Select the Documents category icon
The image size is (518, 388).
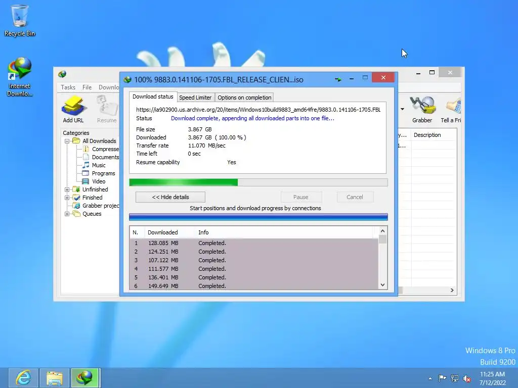pos(86,157)
